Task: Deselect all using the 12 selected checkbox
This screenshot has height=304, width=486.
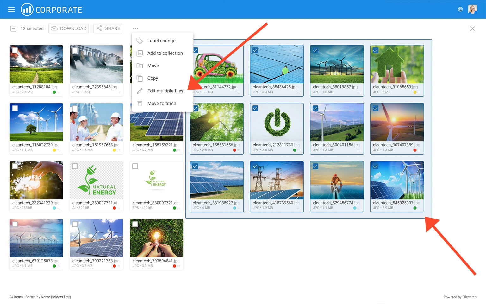Action: click(13, 29)
